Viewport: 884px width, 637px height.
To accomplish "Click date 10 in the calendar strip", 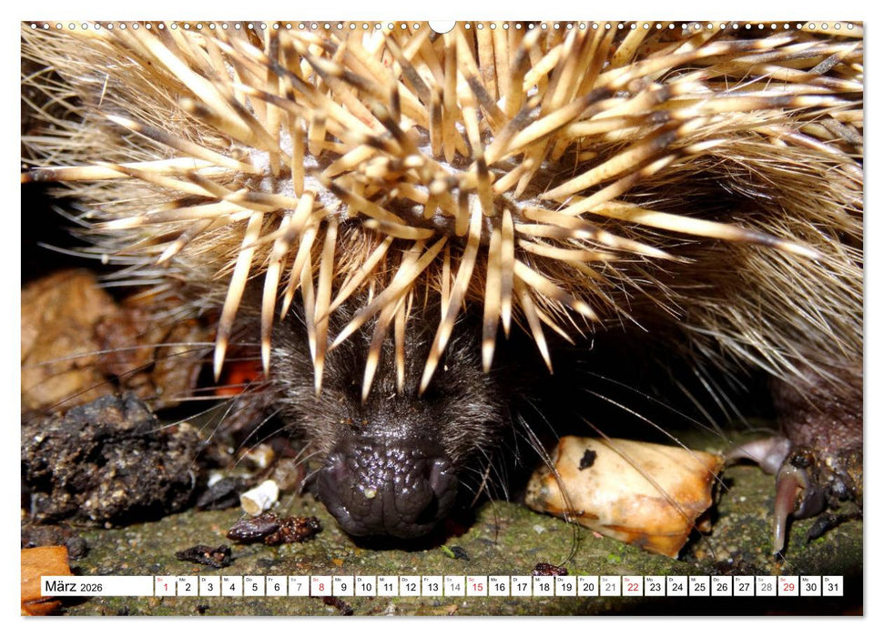I will 365,586.
